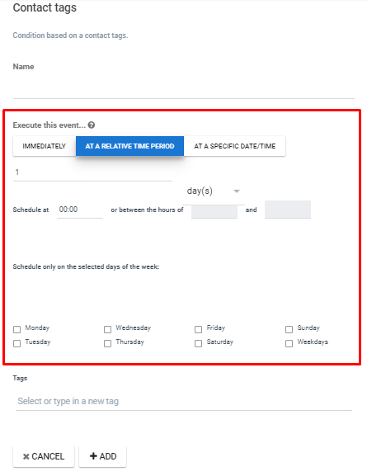Switch to AT A SPECIFIC DATE/TIME
The image size is (367, 476).
pyautogui.click(x=235, y=146)
